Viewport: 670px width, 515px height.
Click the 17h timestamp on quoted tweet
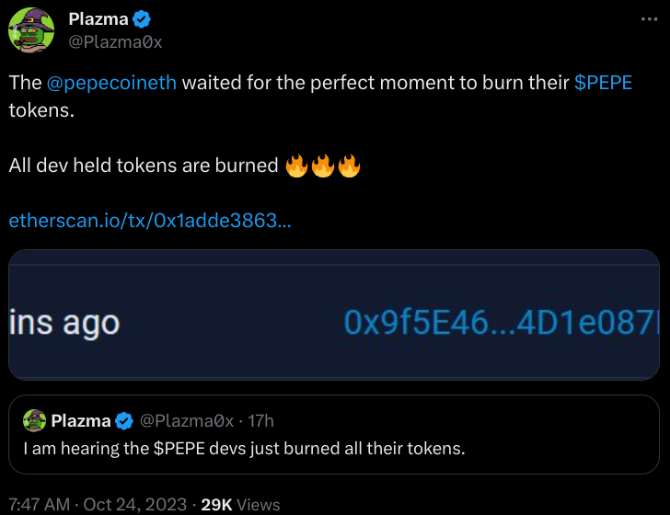click(261, 421)
